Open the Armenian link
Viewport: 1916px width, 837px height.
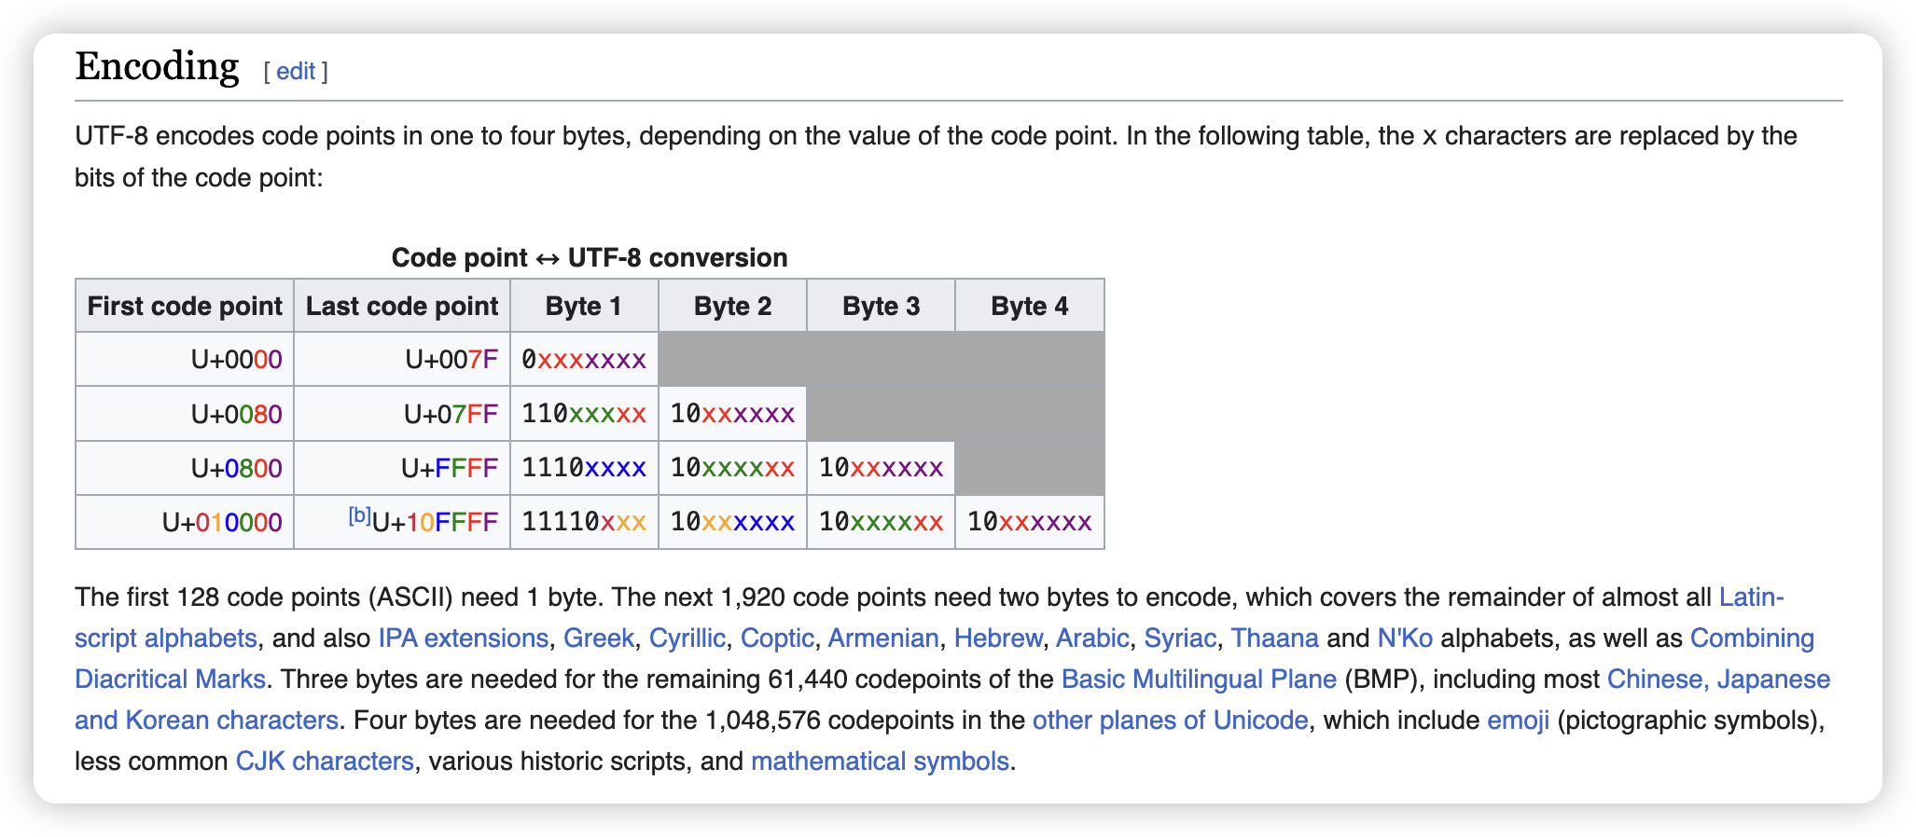pos(883,638)
